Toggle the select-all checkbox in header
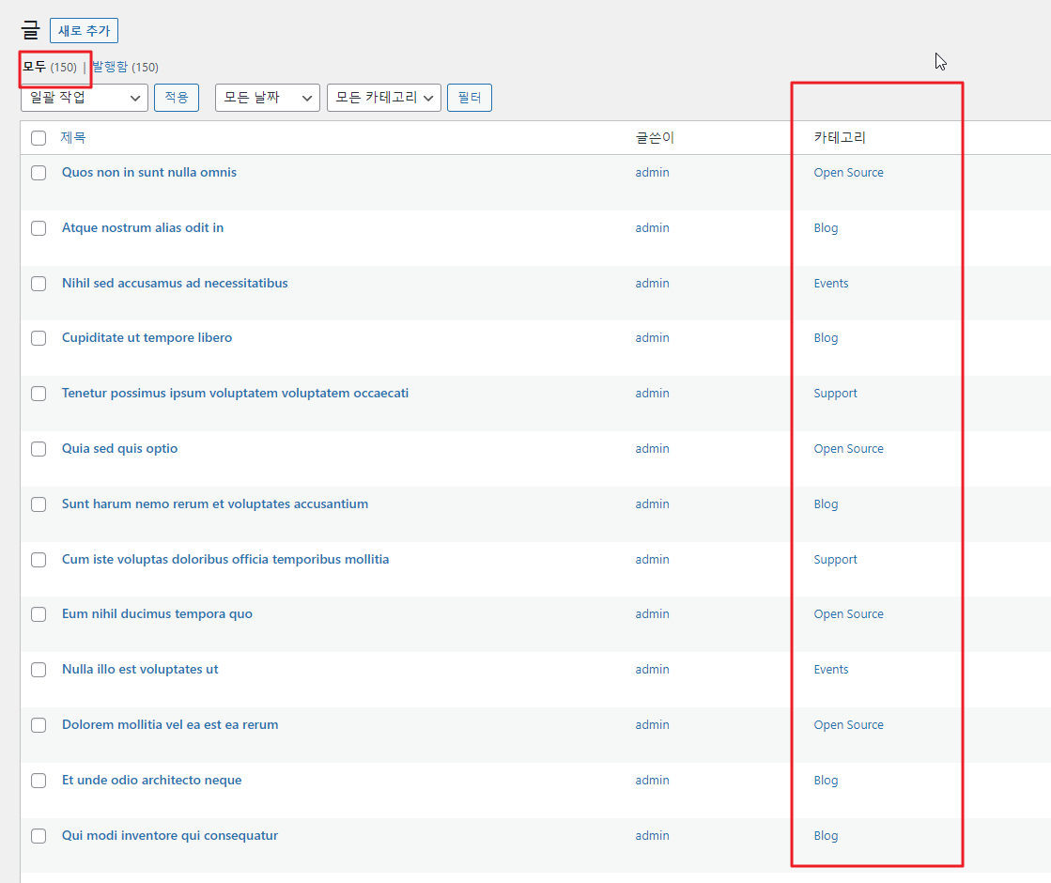Viewport: 1051px width, 883px height. coord(39,138)
